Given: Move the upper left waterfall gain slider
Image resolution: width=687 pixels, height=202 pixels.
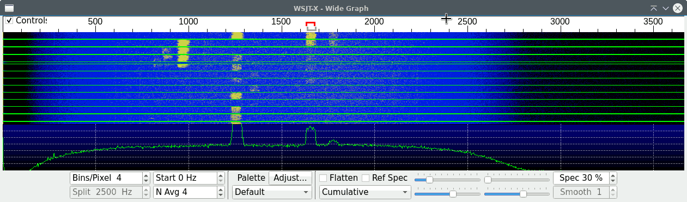Looking at the screenshot, I should point(429,179).
